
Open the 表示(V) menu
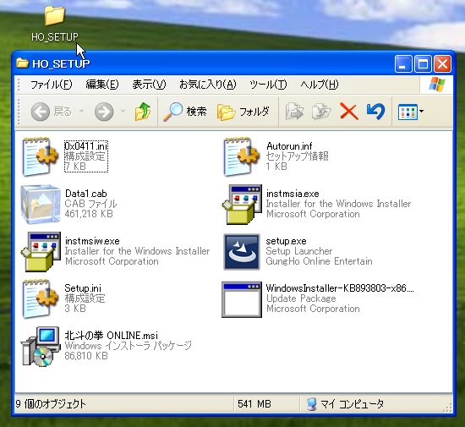pos(149,85)
